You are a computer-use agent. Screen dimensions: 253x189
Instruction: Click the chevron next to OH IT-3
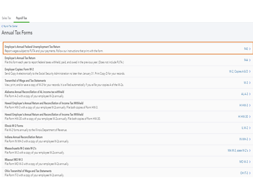coord(250,173)
